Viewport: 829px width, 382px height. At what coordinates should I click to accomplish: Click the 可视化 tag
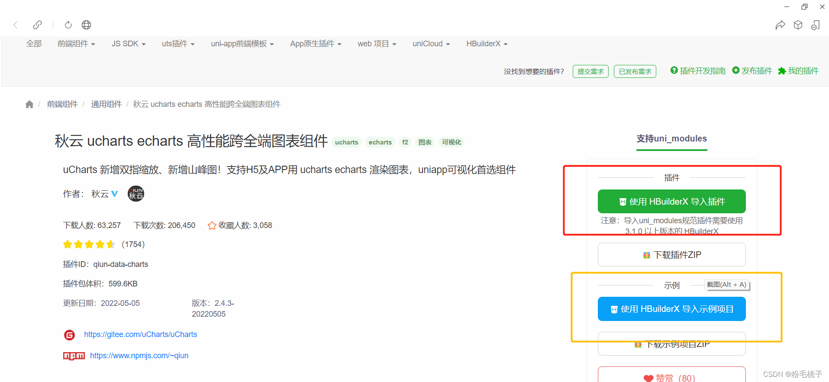click(x=452, y=142)
